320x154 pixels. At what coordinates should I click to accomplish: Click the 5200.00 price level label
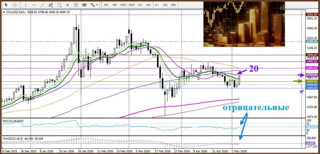(x=312, y=41)
